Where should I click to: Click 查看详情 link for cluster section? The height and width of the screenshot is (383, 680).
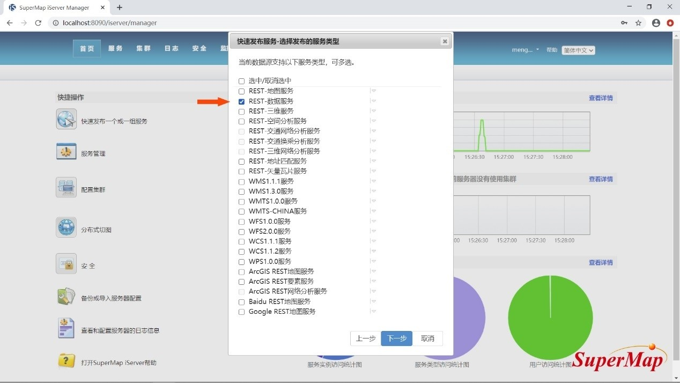point(601,179)
